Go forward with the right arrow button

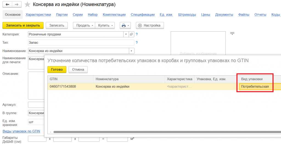(x=17, y=4)
